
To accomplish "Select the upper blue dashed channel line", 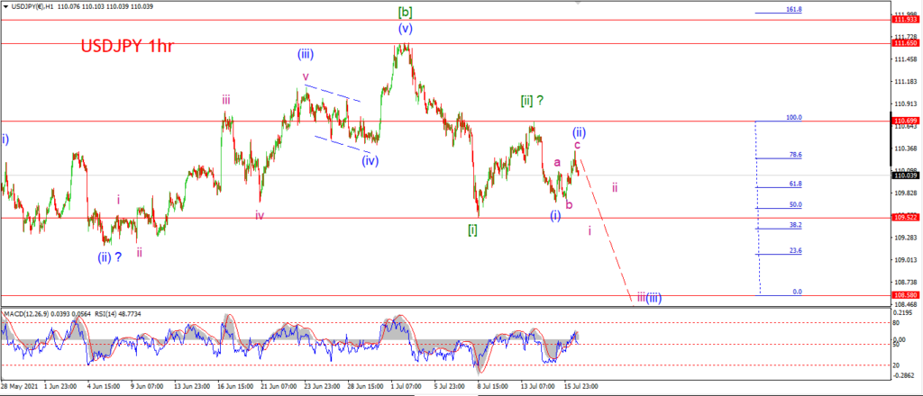I will [x=333, y=94].
